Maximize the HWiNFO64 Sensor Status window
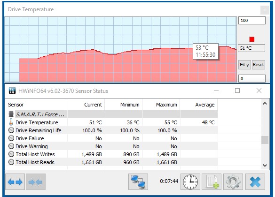275x197 pixels. tap(237, 91)
